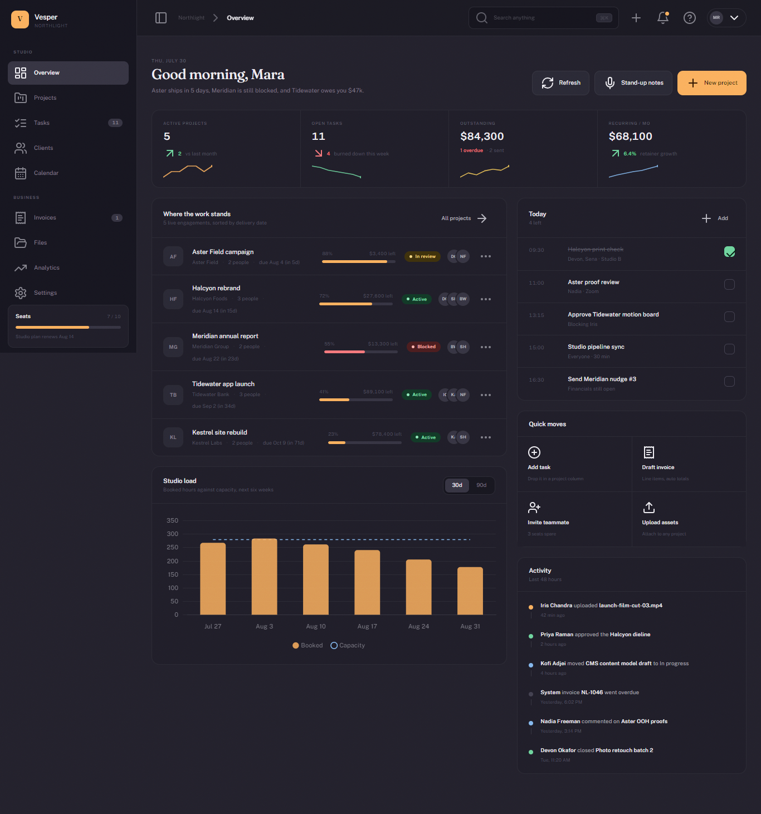761x814 pixels.
Task: Switch Studio load to the 90d view
Action: (481, 485)
